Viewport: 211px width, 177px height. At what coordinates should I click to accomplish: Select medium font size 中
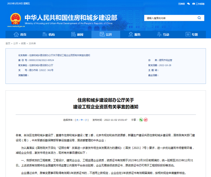(82, 120)
